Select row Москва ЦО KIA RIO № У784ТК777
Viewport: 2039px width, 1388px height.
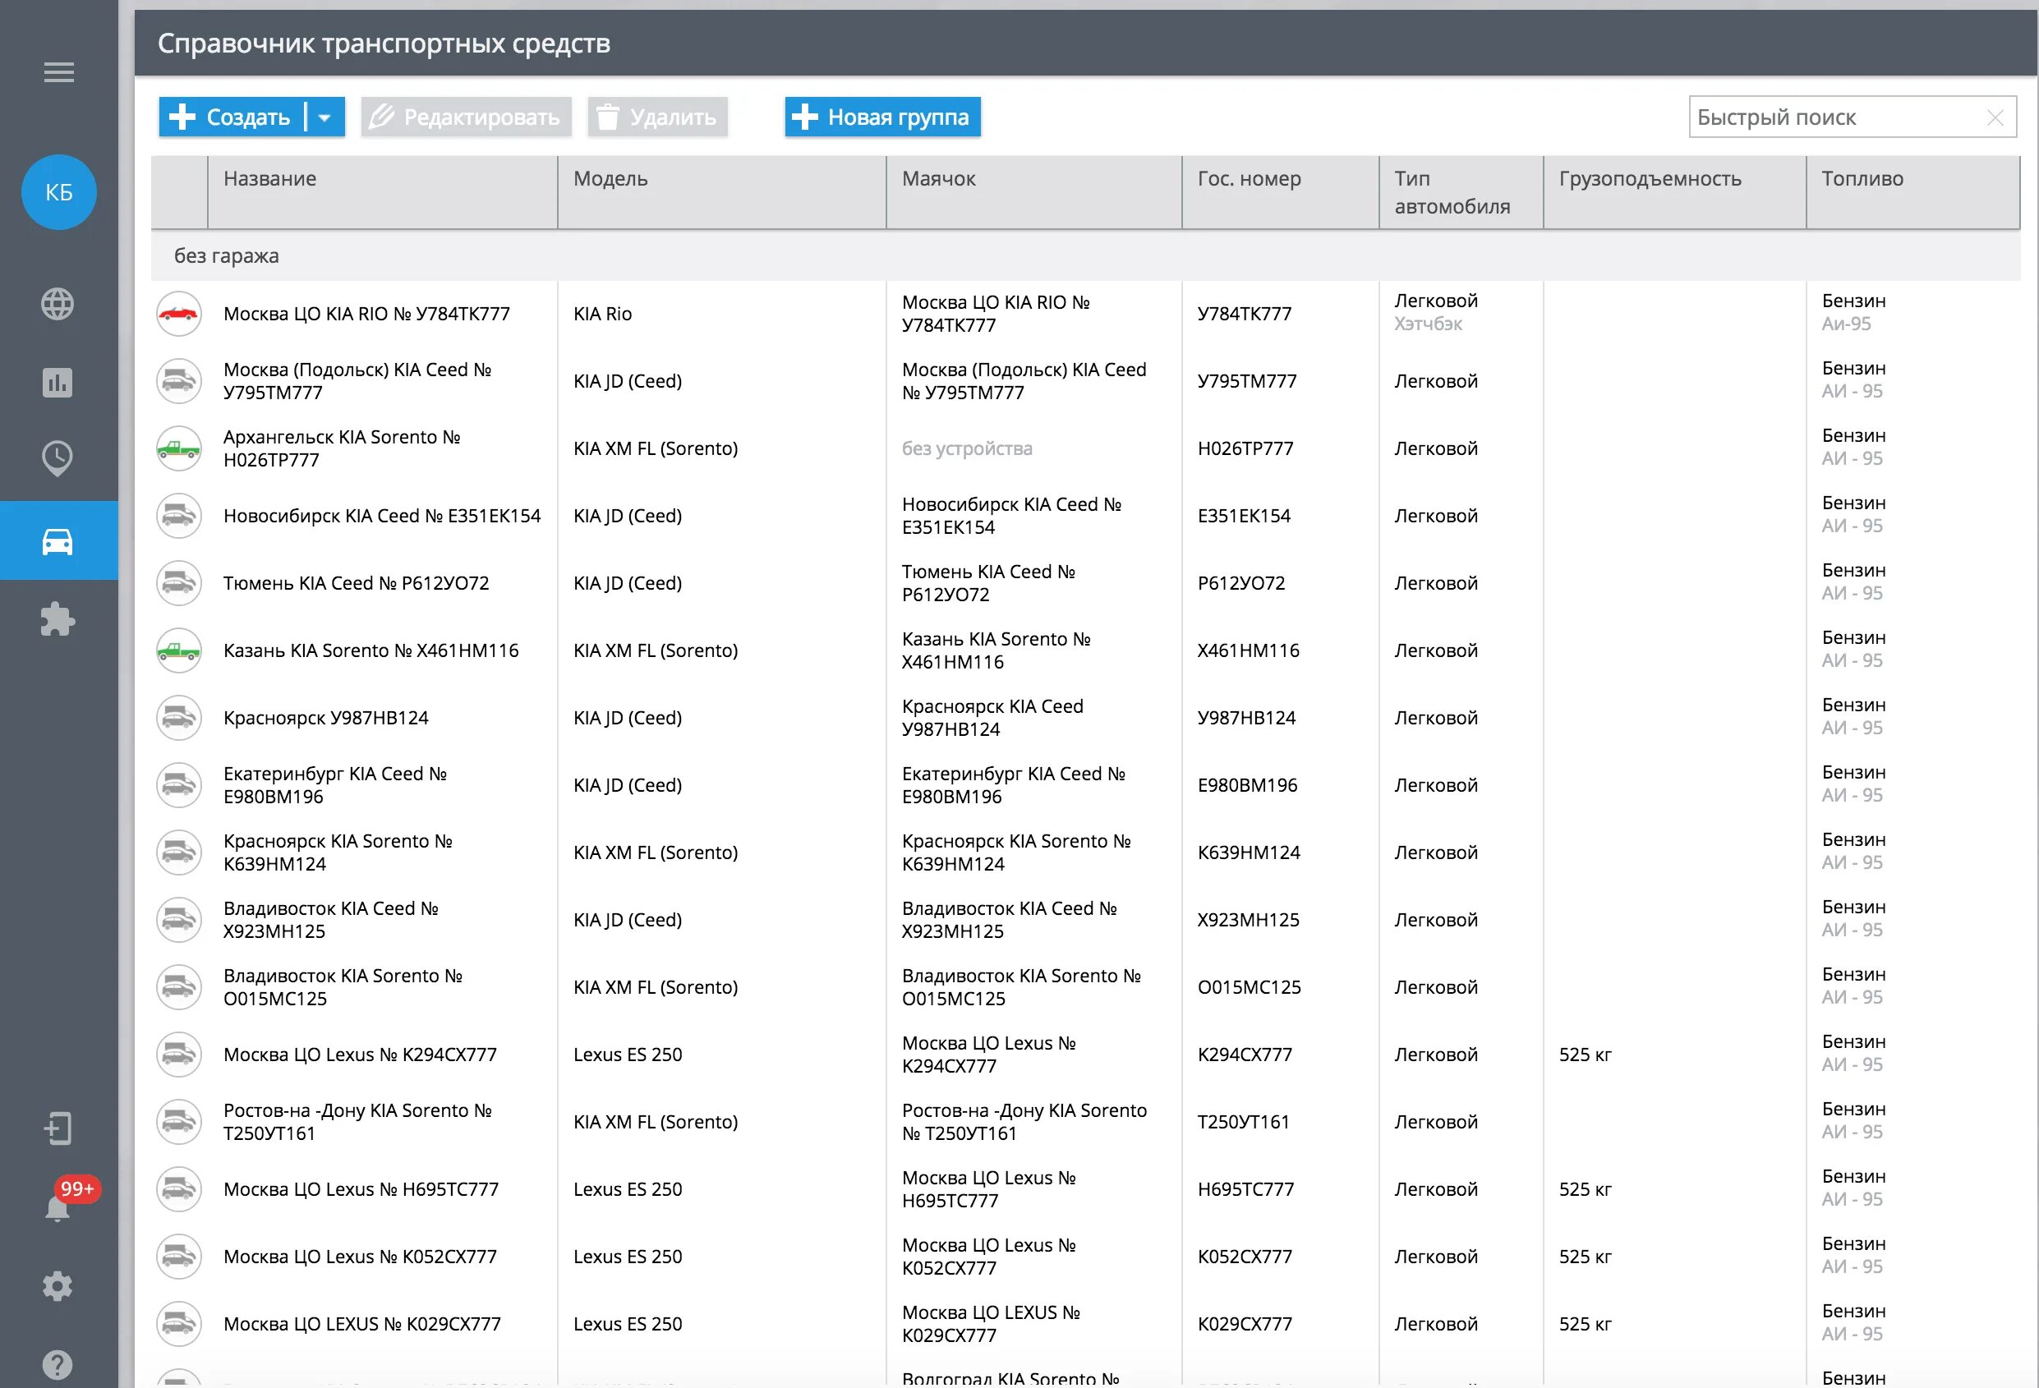[1085, 314]
